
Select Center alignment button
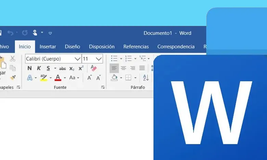point(124,68)
